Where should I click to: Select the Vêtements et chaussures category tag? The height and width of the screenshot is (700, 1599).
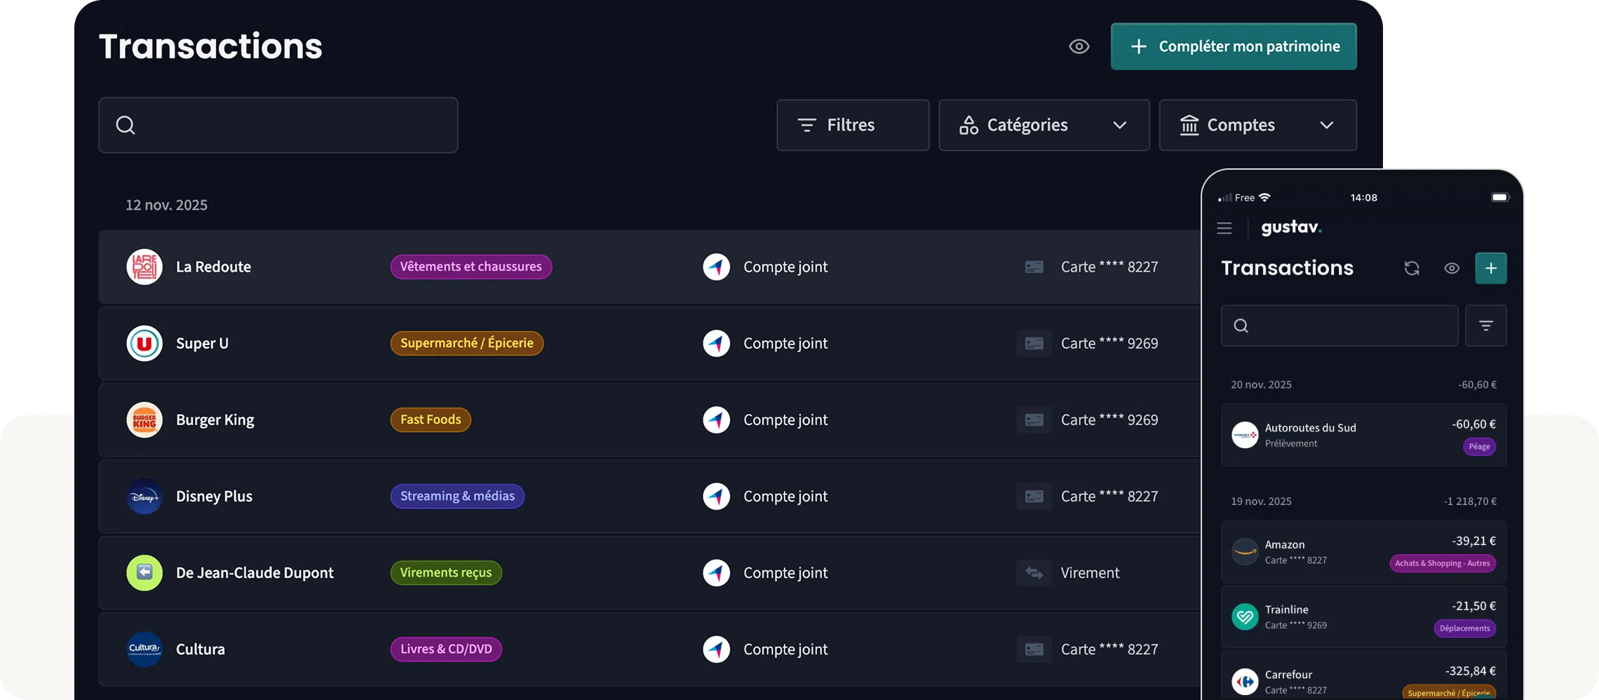(x=471, y=267)
